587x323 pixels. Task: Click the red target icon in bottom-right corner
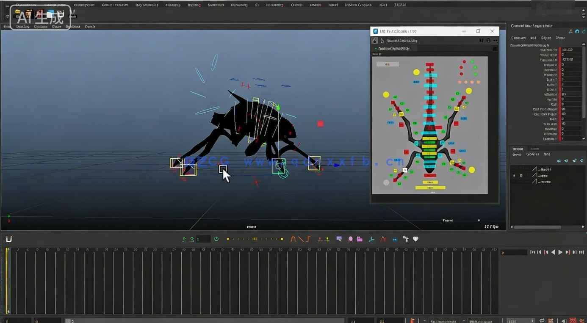tap(573, 321)
